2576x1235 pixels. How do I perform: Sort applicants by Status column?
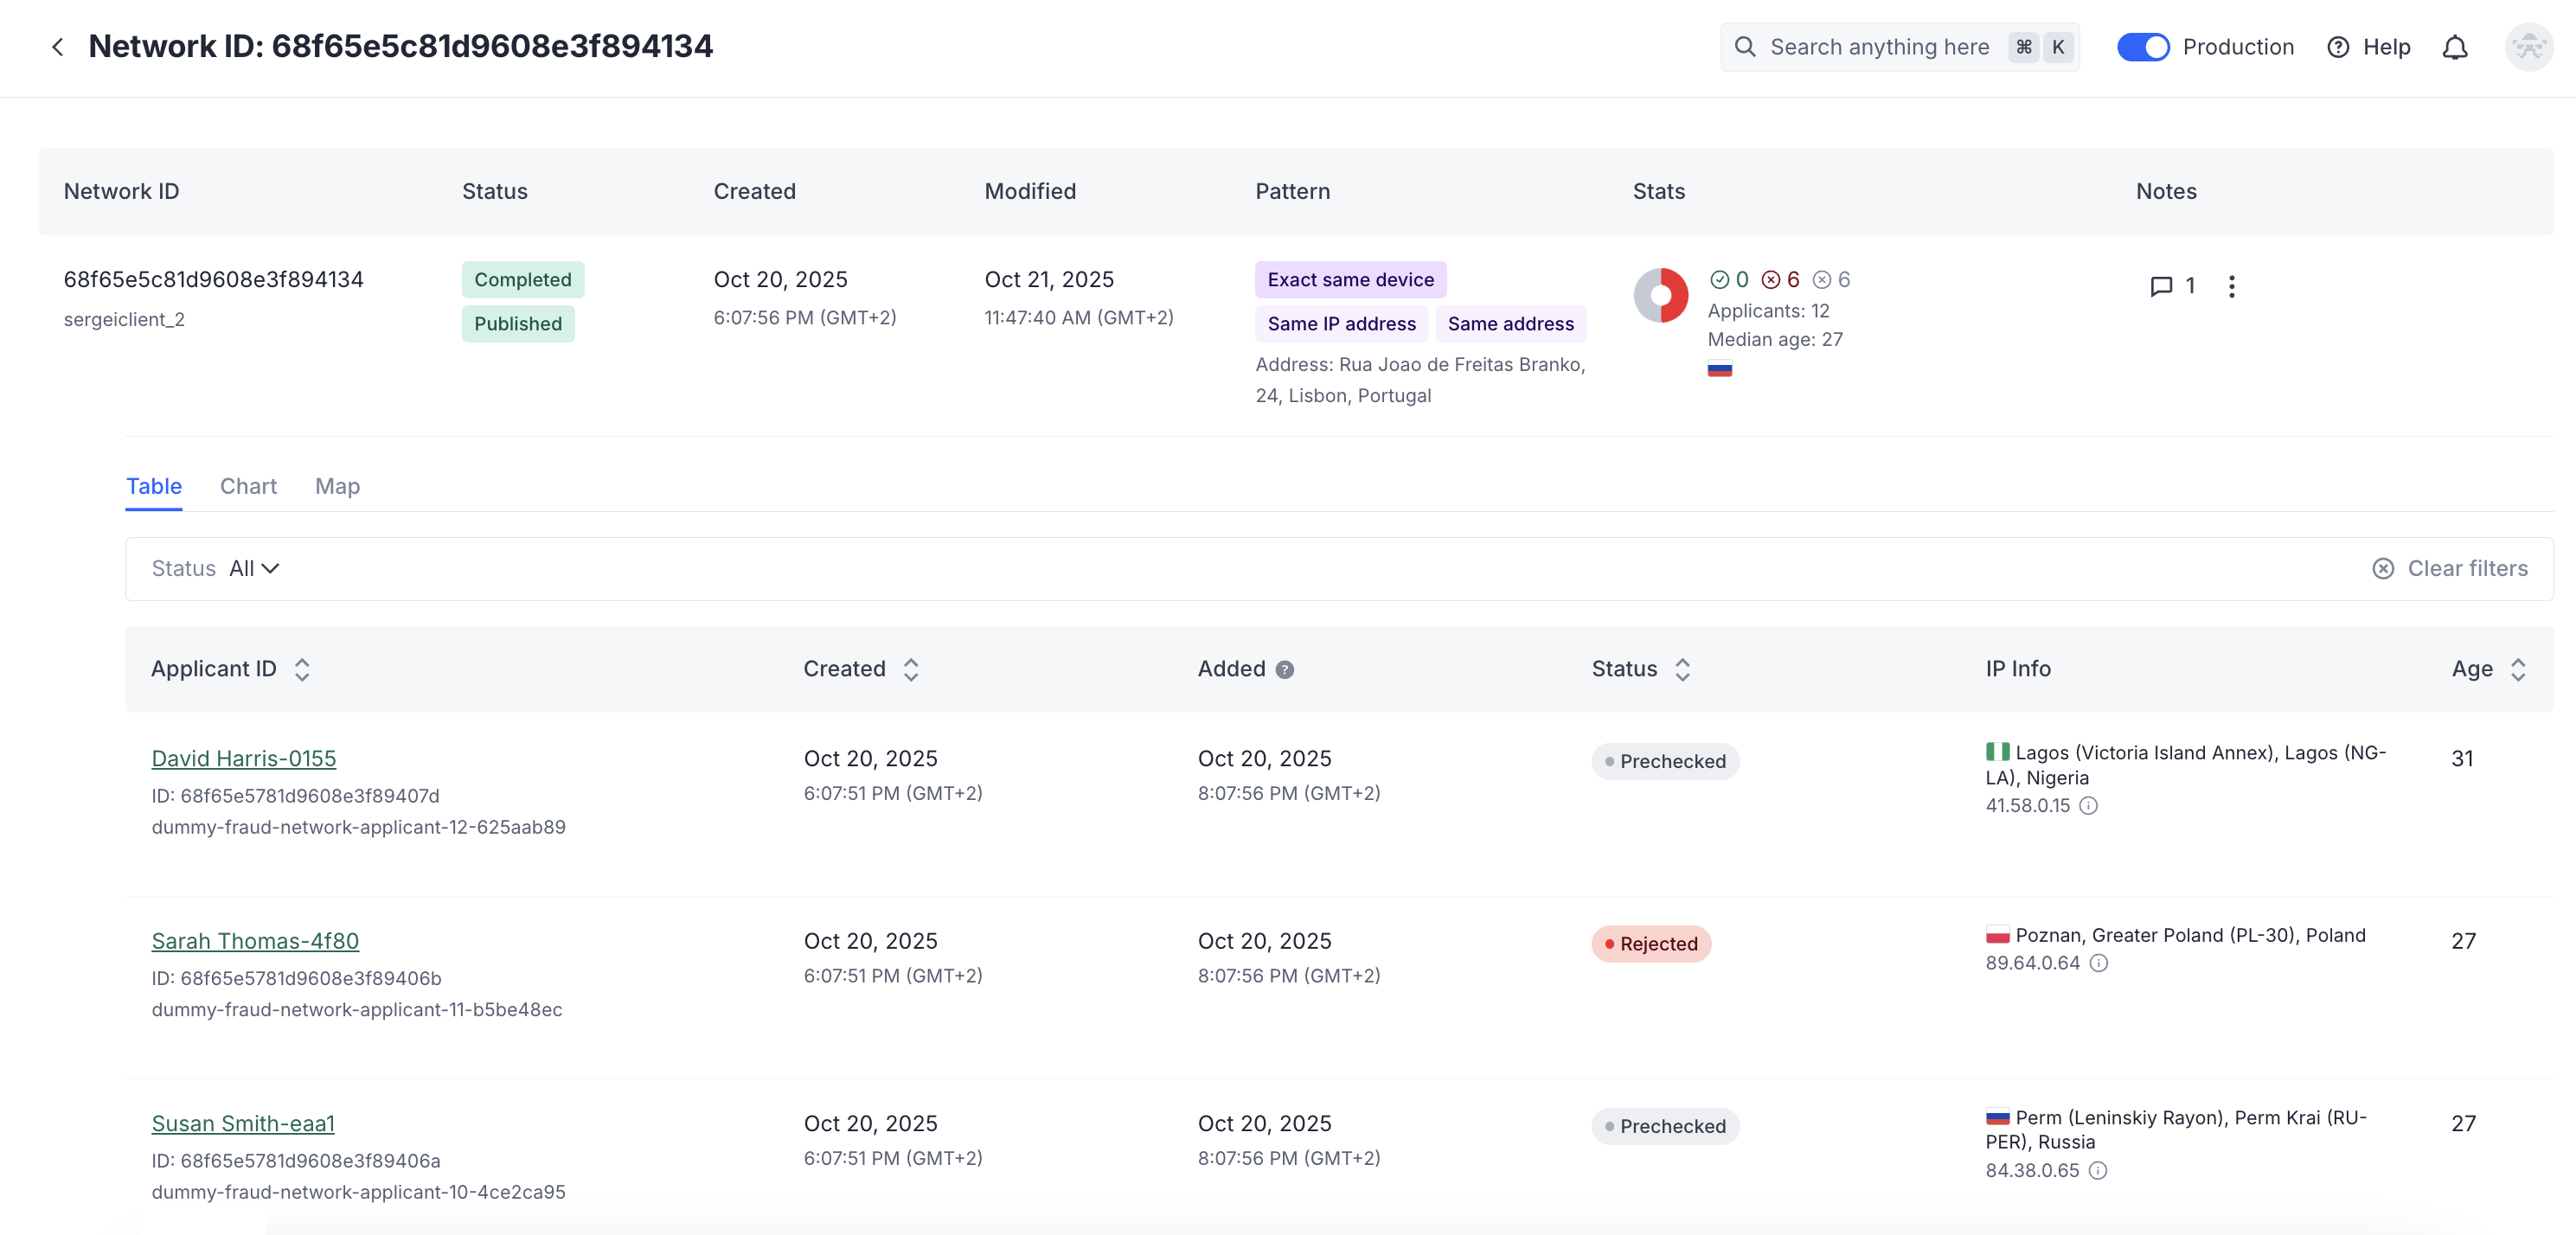coord(1682,669)
